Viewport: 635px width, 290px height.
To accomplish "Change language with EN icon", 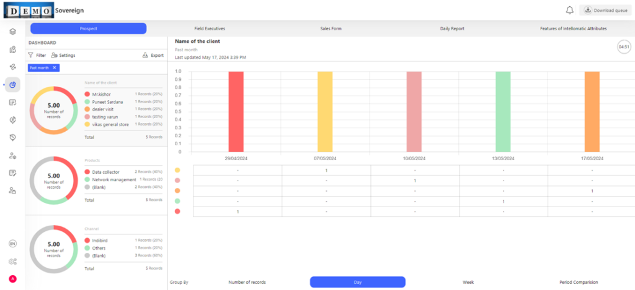I will tap(12, 244).
